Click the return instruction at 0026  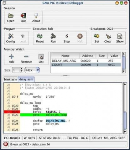[38, 130]
